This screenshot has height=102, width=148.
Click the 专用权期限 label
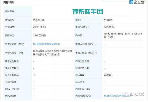pos(11,82)
